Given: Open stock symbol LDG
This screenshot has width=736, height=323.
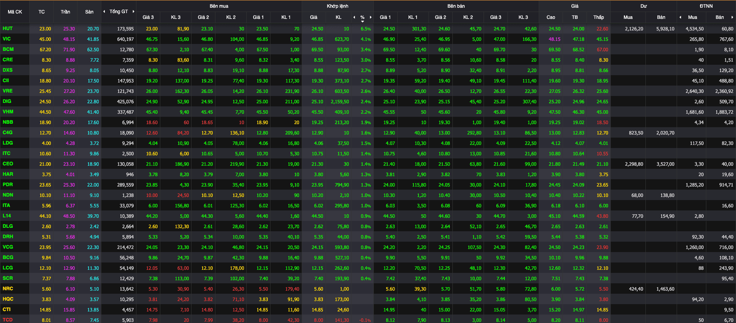Looking at the screenshot, I should tap(8, 143).
